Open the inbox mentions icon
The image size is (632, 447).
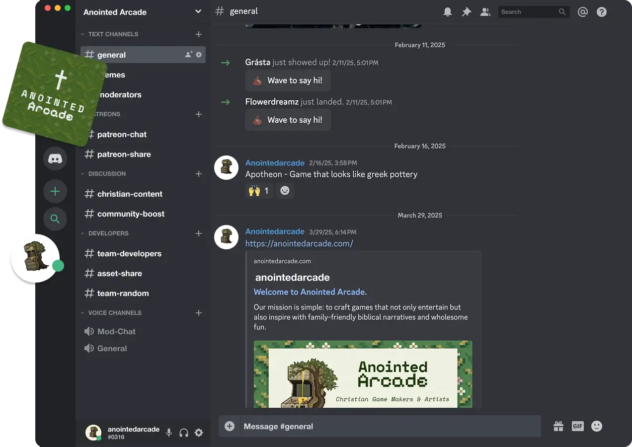(583, 12)
